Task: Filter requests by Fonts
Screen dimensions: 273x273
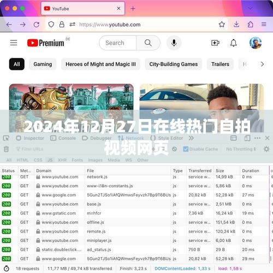Action: tap(77, 160)
